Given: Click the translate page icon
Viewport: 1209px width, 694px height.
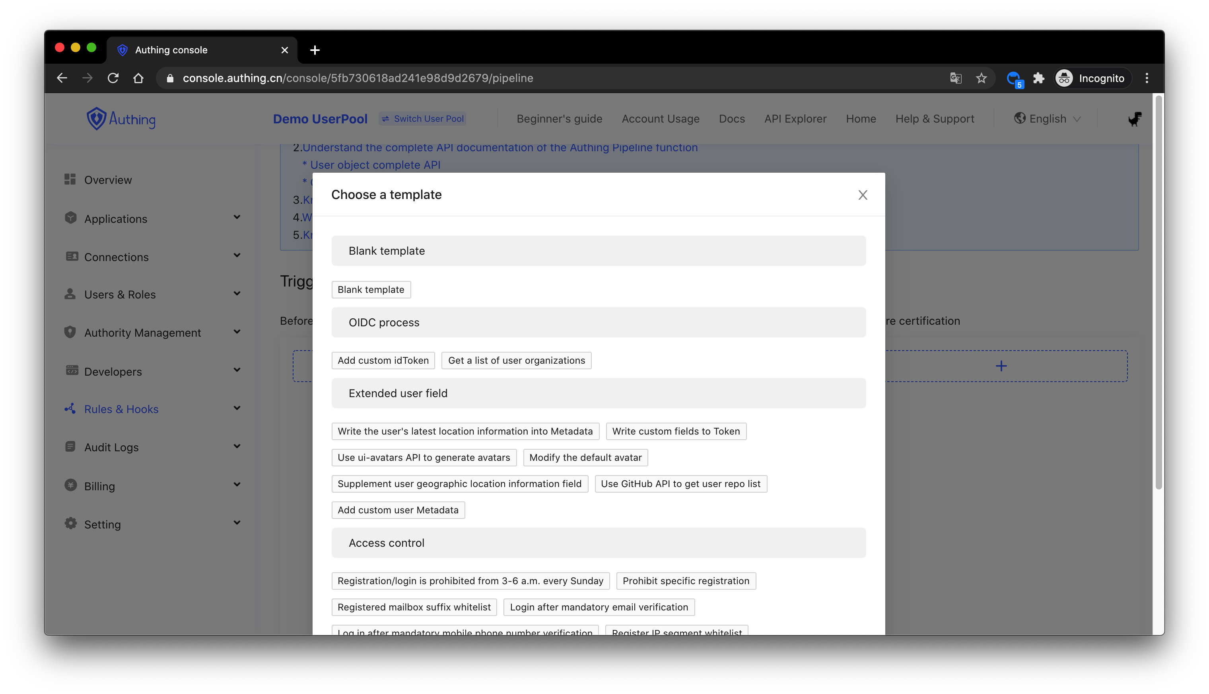Looking at the screenshot, I should click(x=956, y=78).
